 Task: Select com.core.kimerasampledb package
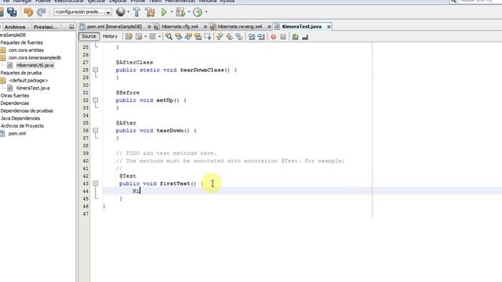coord(35,58)
